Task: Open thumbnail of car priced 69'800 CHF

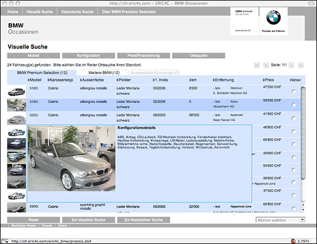Action: click(17, 144)
